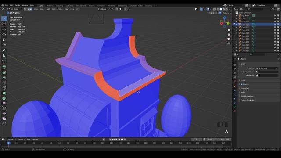The height and width of the screenshot is (158, 281).
Task: Select the Scale tool
Action: (x=4, y=39)
